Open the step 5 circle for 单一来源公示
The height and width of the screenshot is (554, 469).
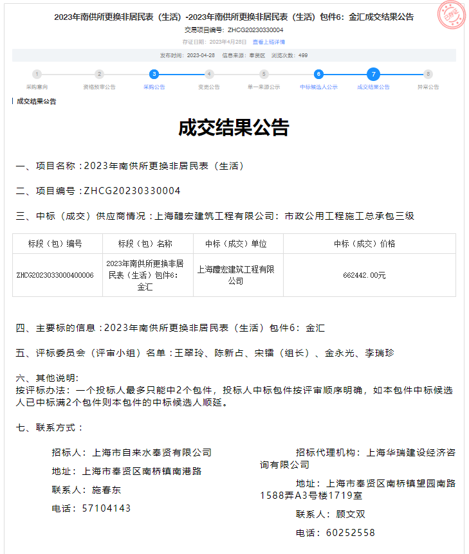click(x=264, y=75)
